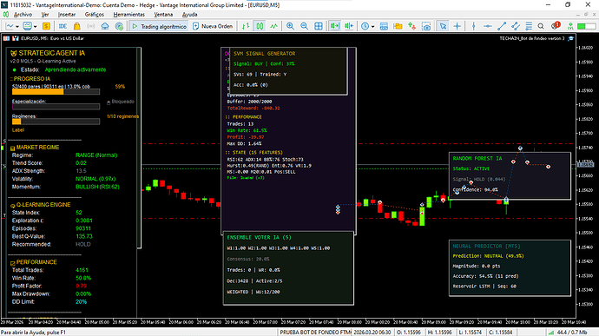
Task: Open the search magnifier icon
Action: (541, 26)
